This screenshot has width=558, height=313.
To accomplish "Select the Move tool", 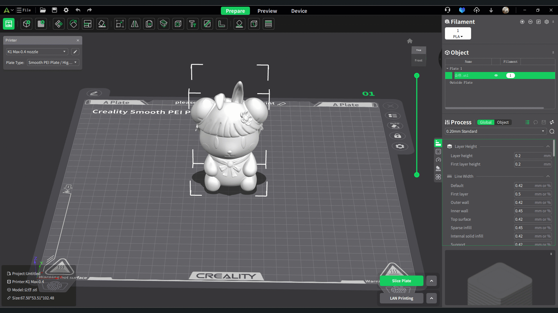I will pos(59,24).
